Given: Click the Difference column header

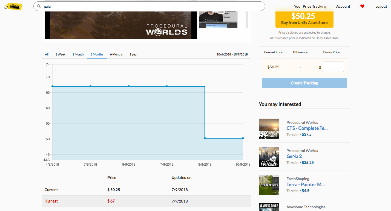Looking at the screenshot, I should [x=300, y=52].
